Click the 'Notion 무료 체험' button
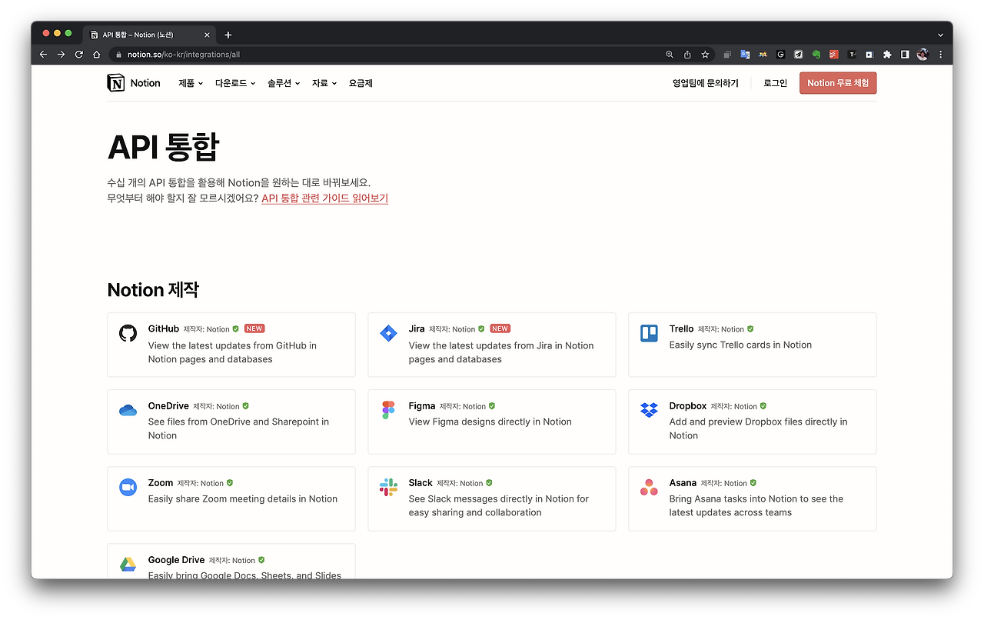This screenshot has width=984, height=620. (x=838, y=83)
